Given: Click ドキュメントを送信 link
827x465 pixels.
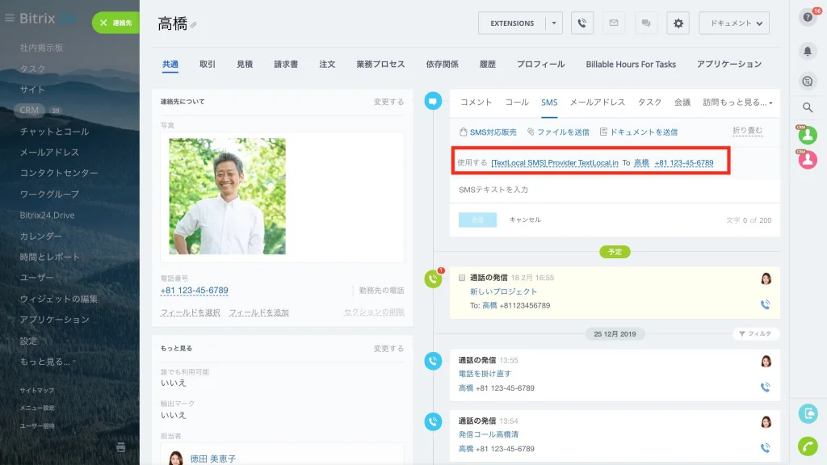Looking at the screenshot, I should point(639,132).
